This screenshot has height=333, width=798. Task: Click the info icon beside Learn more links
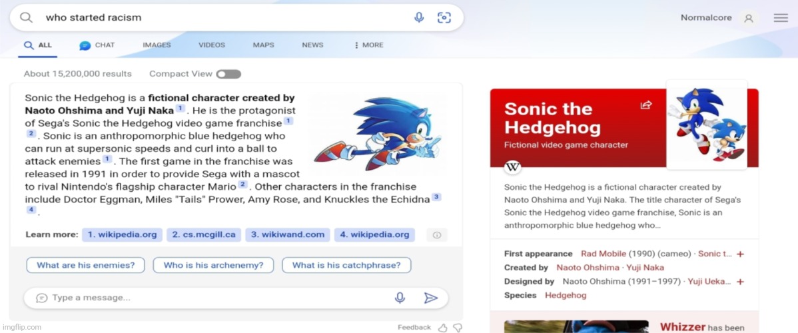(x=437, y=234)
